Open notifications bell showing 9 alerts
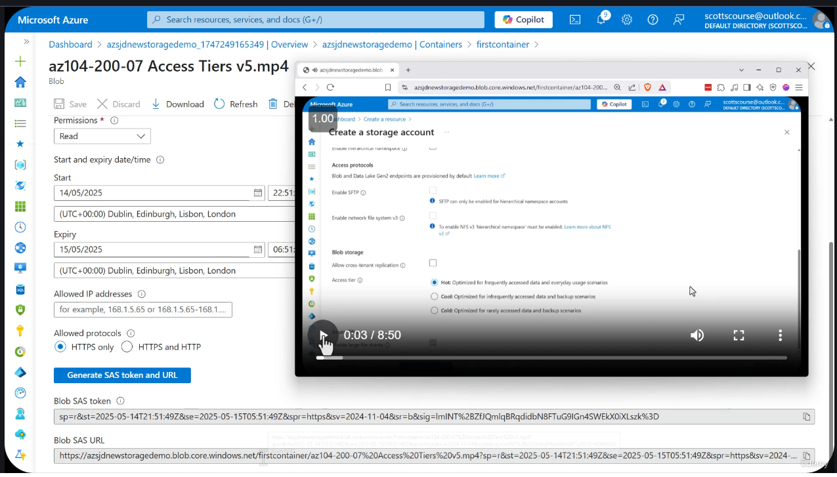 pyautogui.click(x=600, y=20)
